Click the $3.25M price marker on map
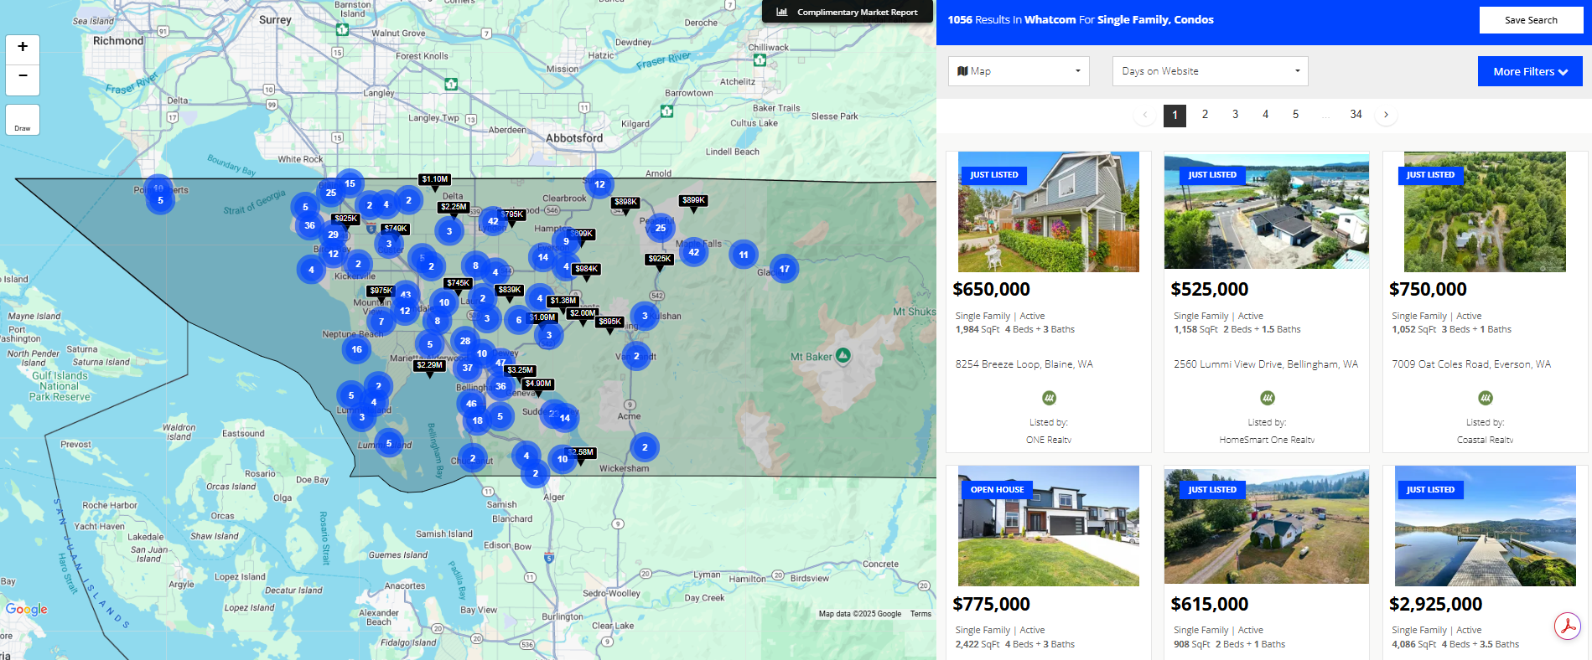The width and height of the screenshot is (1592, 660). pyautogui.click(x=520, y=371)
